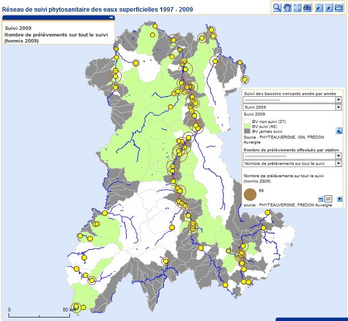Minimize the Suivi 2009 title panel
Viewport: 348px width, 321px height.
click(x=110, y=17)
